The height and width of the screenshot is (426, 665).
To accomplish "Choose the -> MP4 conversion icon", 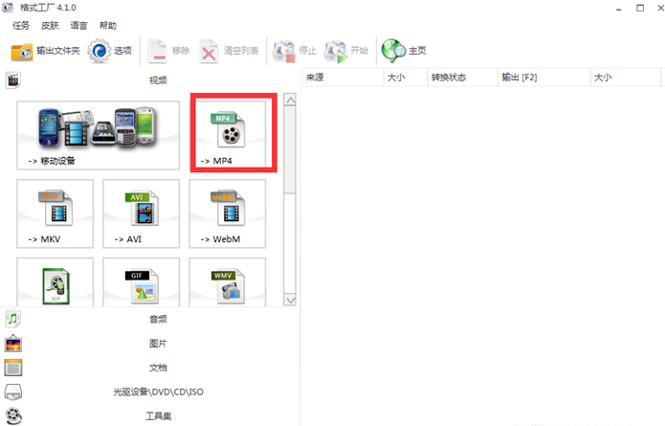I will (x=228, y=135).
